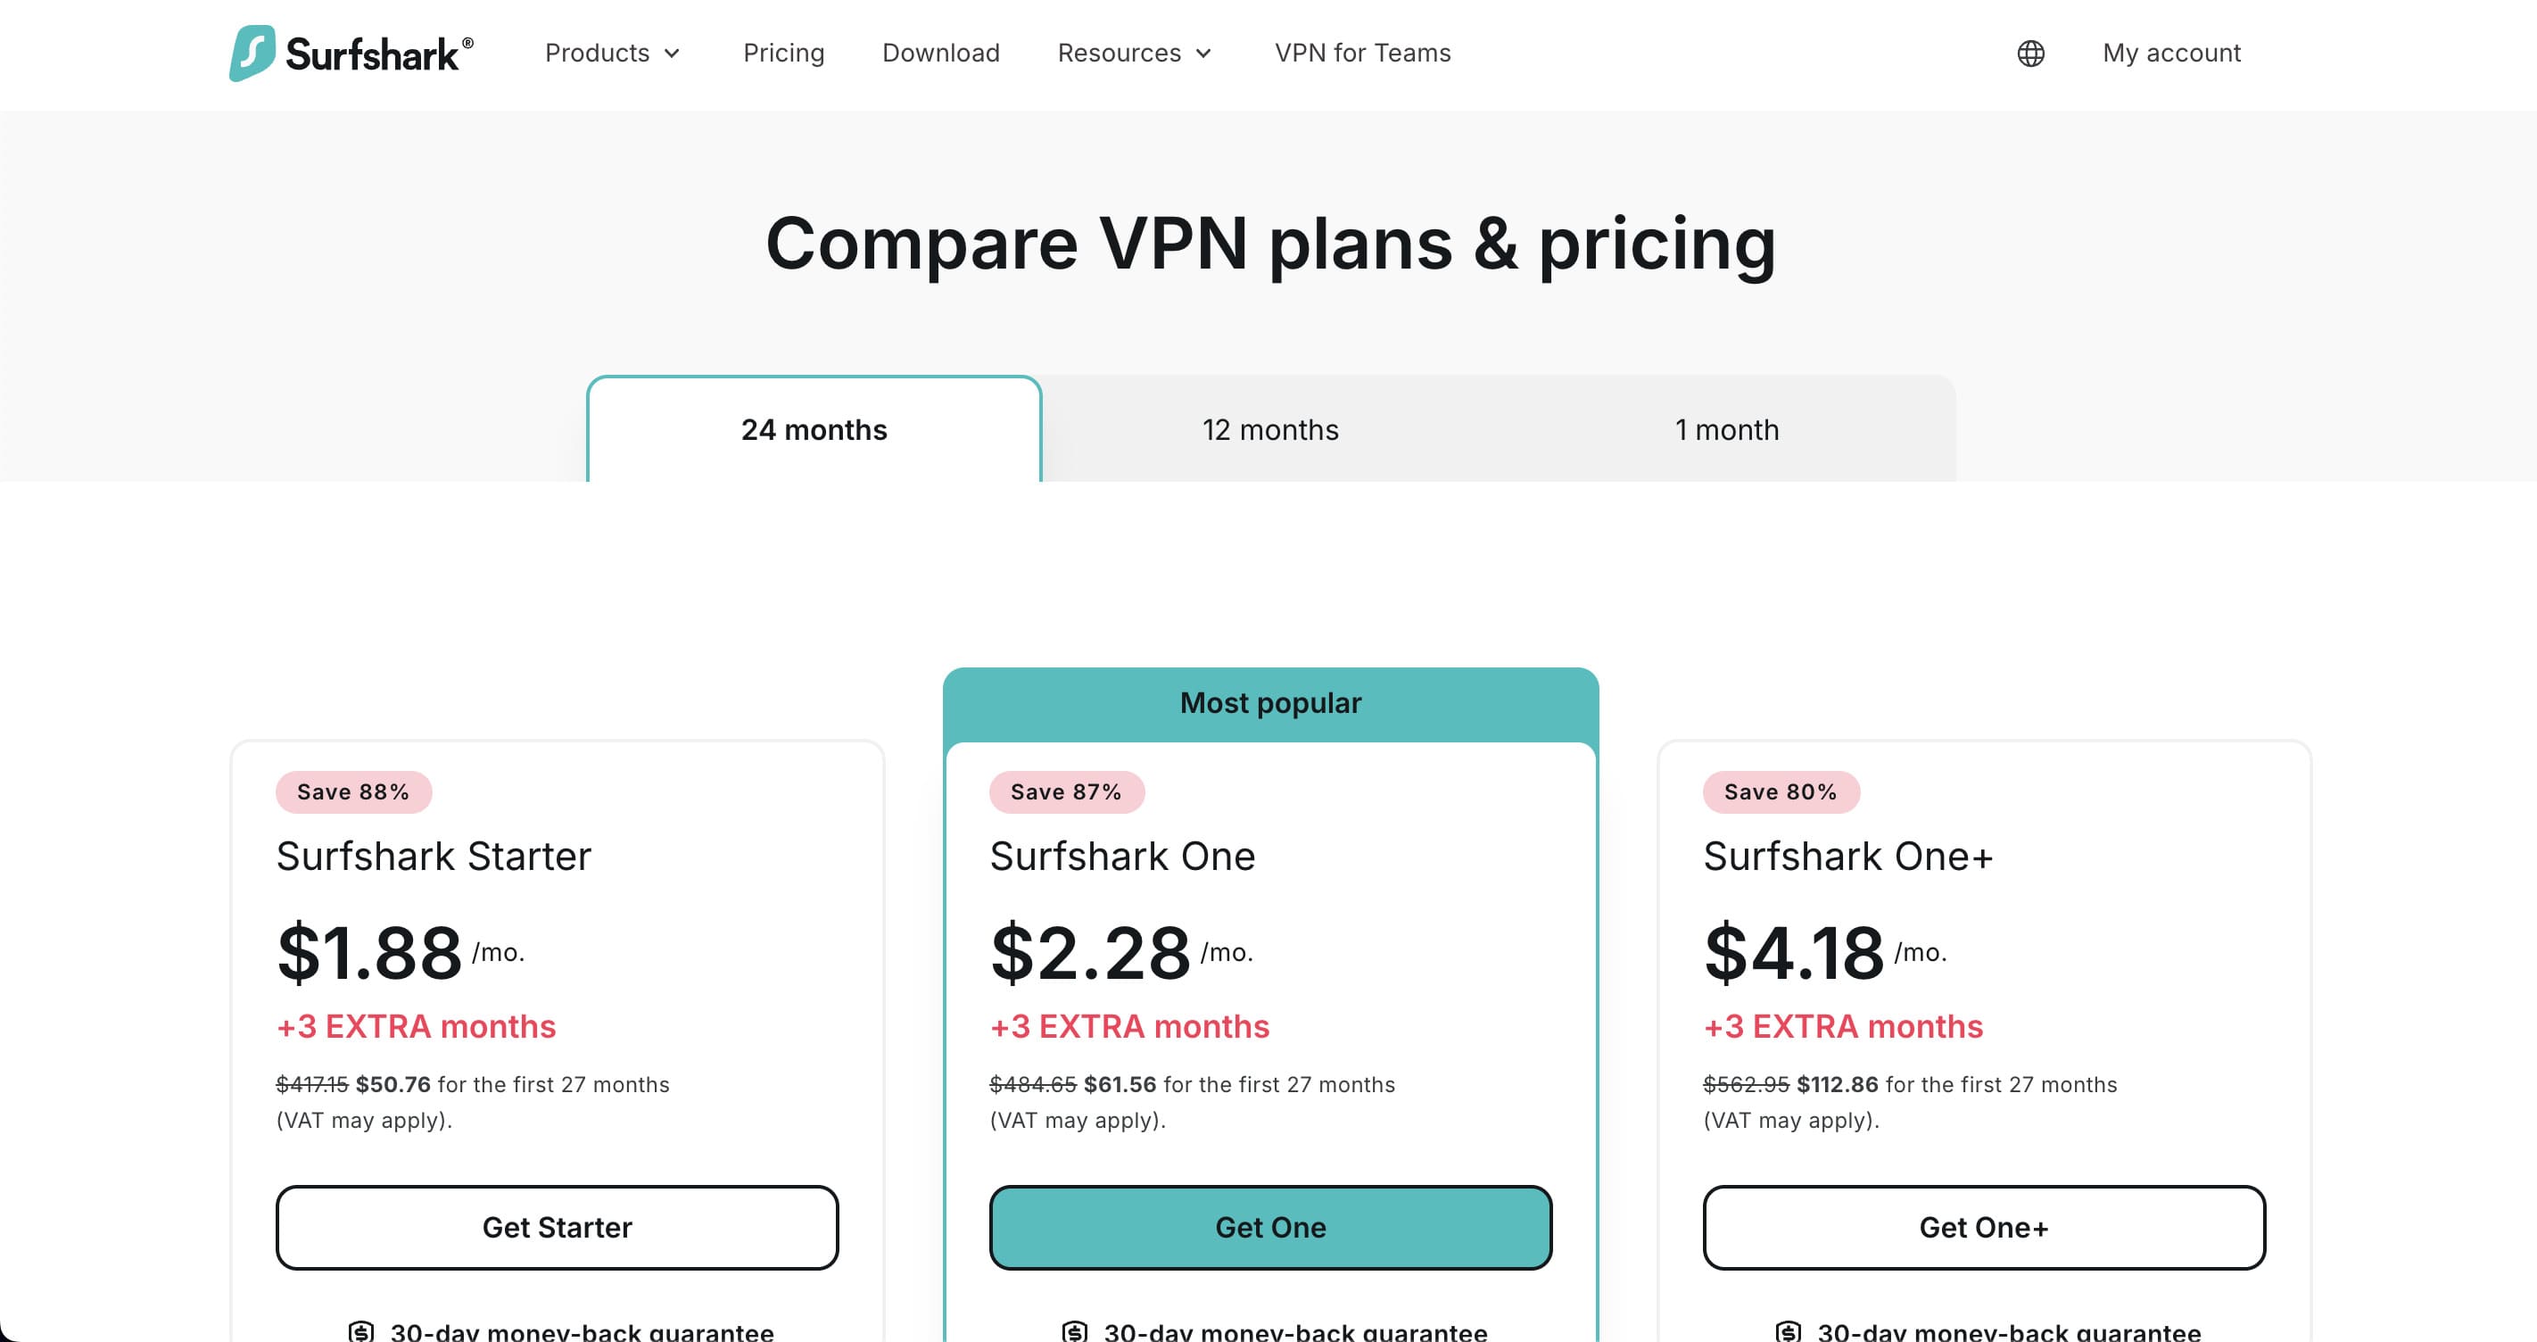The image size is (2537, 1342).
Task: Expand the Resources dropdown chevron
Action: [x=1203, y=54]
